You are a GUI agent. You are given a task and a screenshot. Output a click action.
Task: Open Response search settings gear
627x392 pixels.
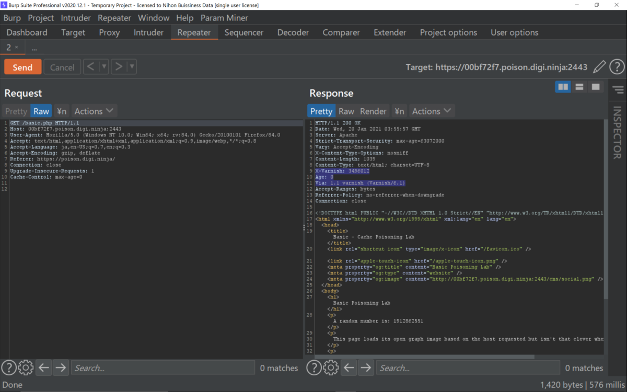click(x=331, y=368)
